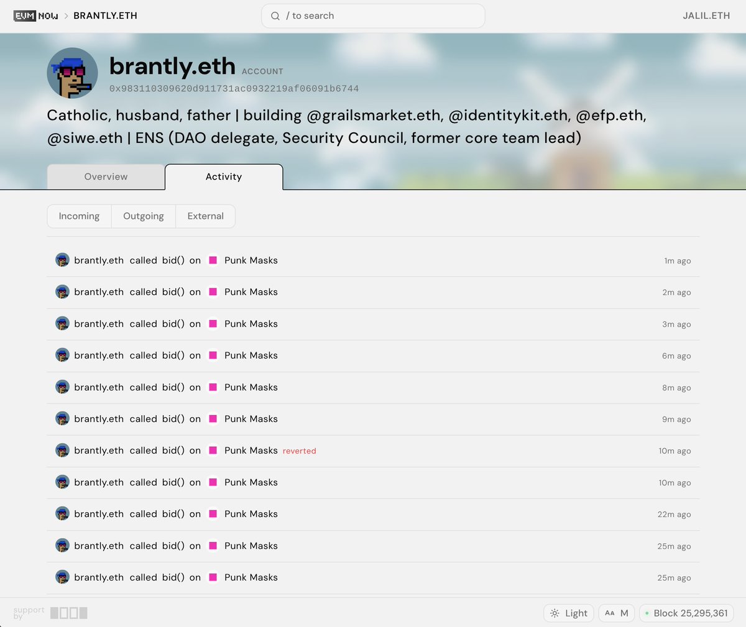Click brantly.eth profile avatar
Viewport: 746px width, 627px height.
coord(73,73)
